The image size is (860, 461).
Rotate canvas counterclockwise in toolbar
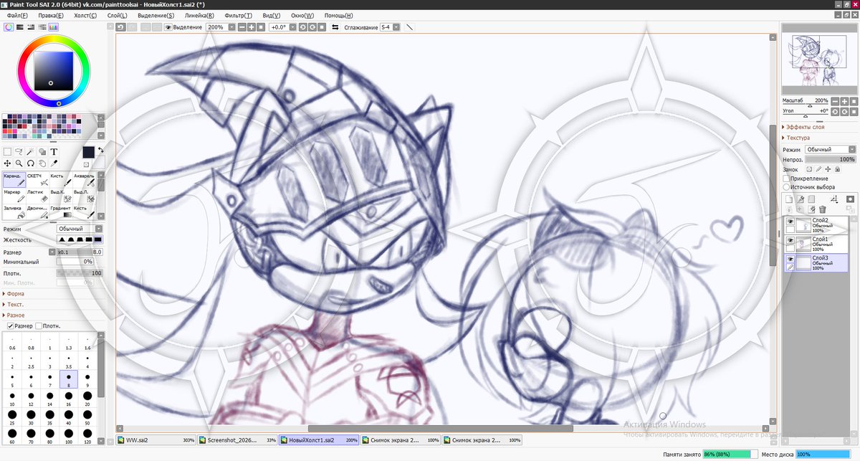[x=302, y=27]
